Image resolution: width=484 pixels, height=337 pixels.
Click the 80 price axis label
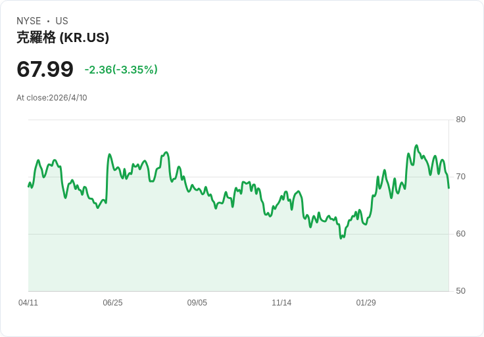click(x=460, y=120)
